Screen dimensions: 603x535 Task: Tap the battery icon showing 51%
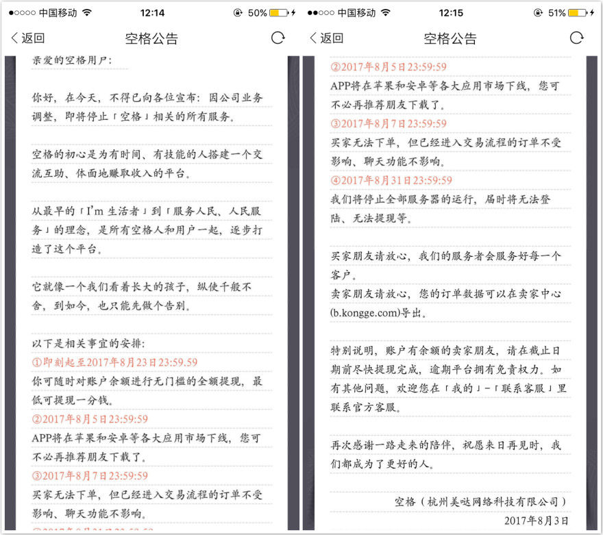[577, 13]
